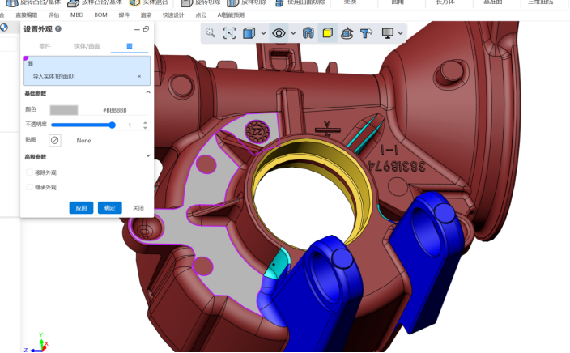The image size is (570, 353).
Task: Click the 基准面 datum plane ribbon button
Action: click(492, 2)
